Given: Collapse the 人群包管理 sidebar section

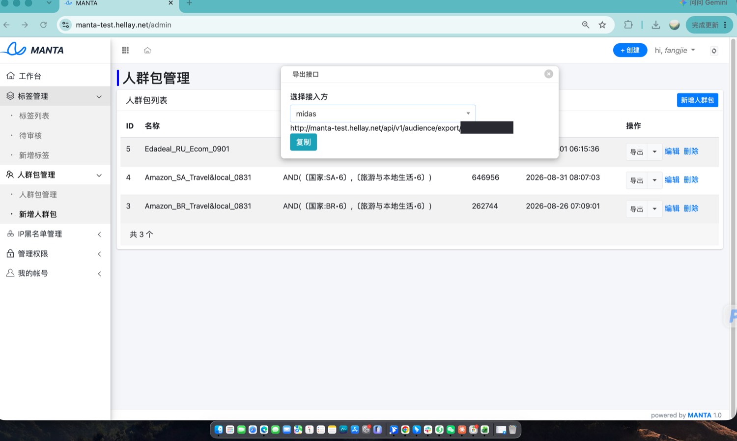Looking at the screenshot, I should click(x=55, y=175).
